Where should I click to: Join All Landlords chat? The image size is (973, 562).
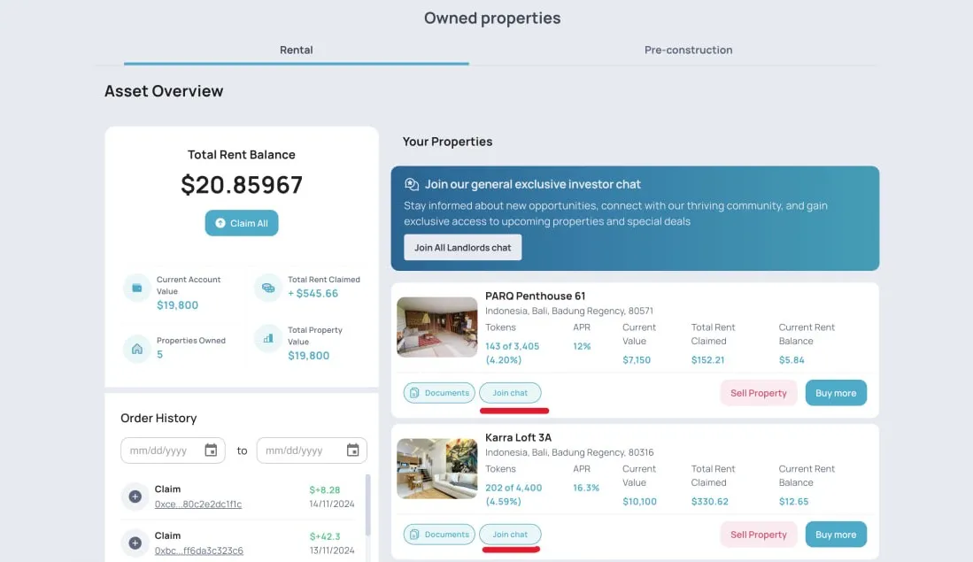click(x=463, y=248)
